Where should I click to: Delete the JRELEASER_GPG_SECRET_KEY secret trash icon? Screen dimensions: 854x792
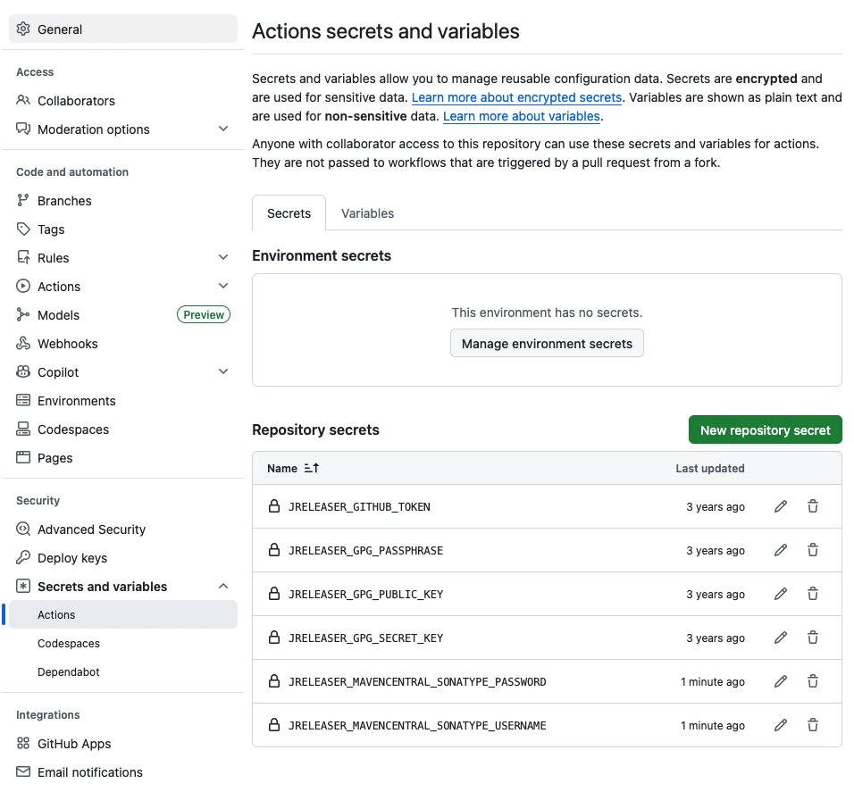click(x=813, y=638)
